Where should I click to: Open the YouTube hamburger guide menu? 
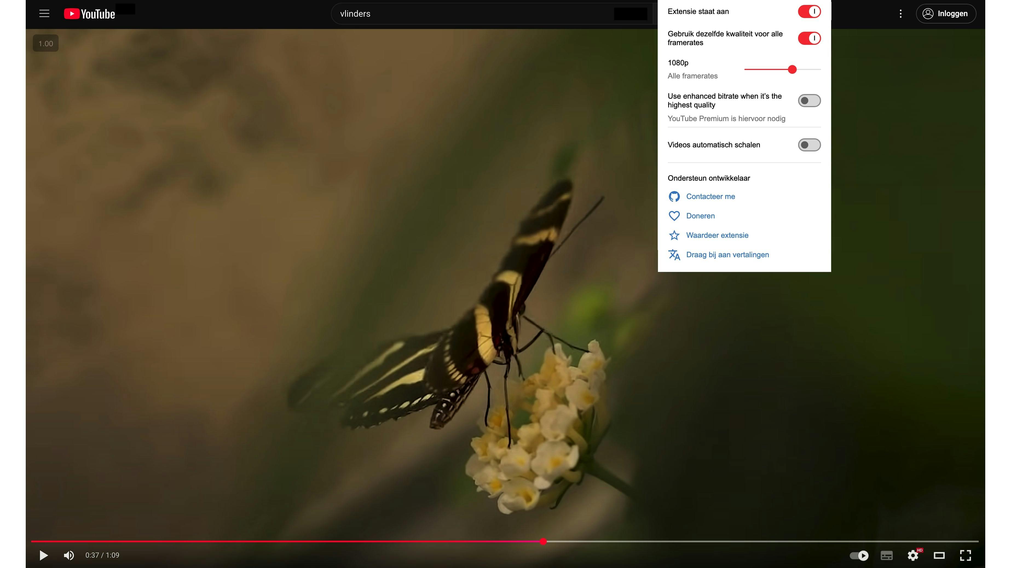click(44, 14)
